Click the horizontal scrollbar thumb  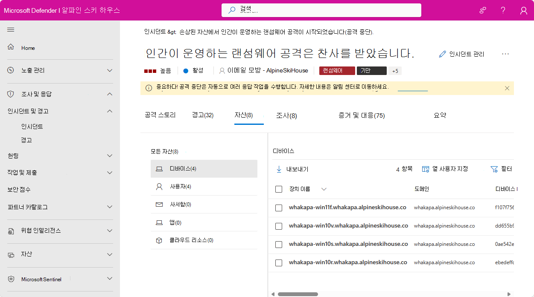(298, 294)
